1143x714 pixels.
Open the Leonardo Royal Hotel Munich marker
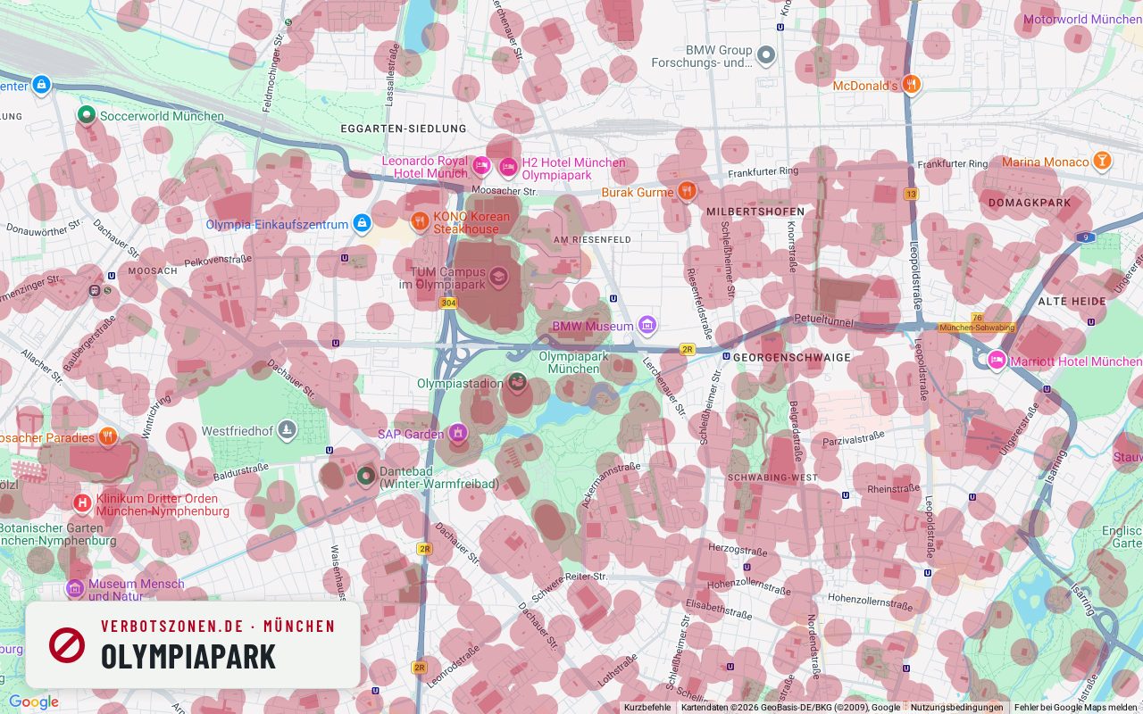click(x=481, y=166)
